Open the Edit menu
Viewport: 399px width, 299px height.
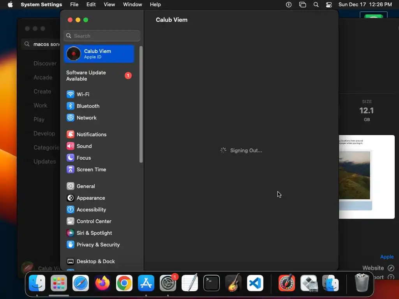click(x=91, y=5)
